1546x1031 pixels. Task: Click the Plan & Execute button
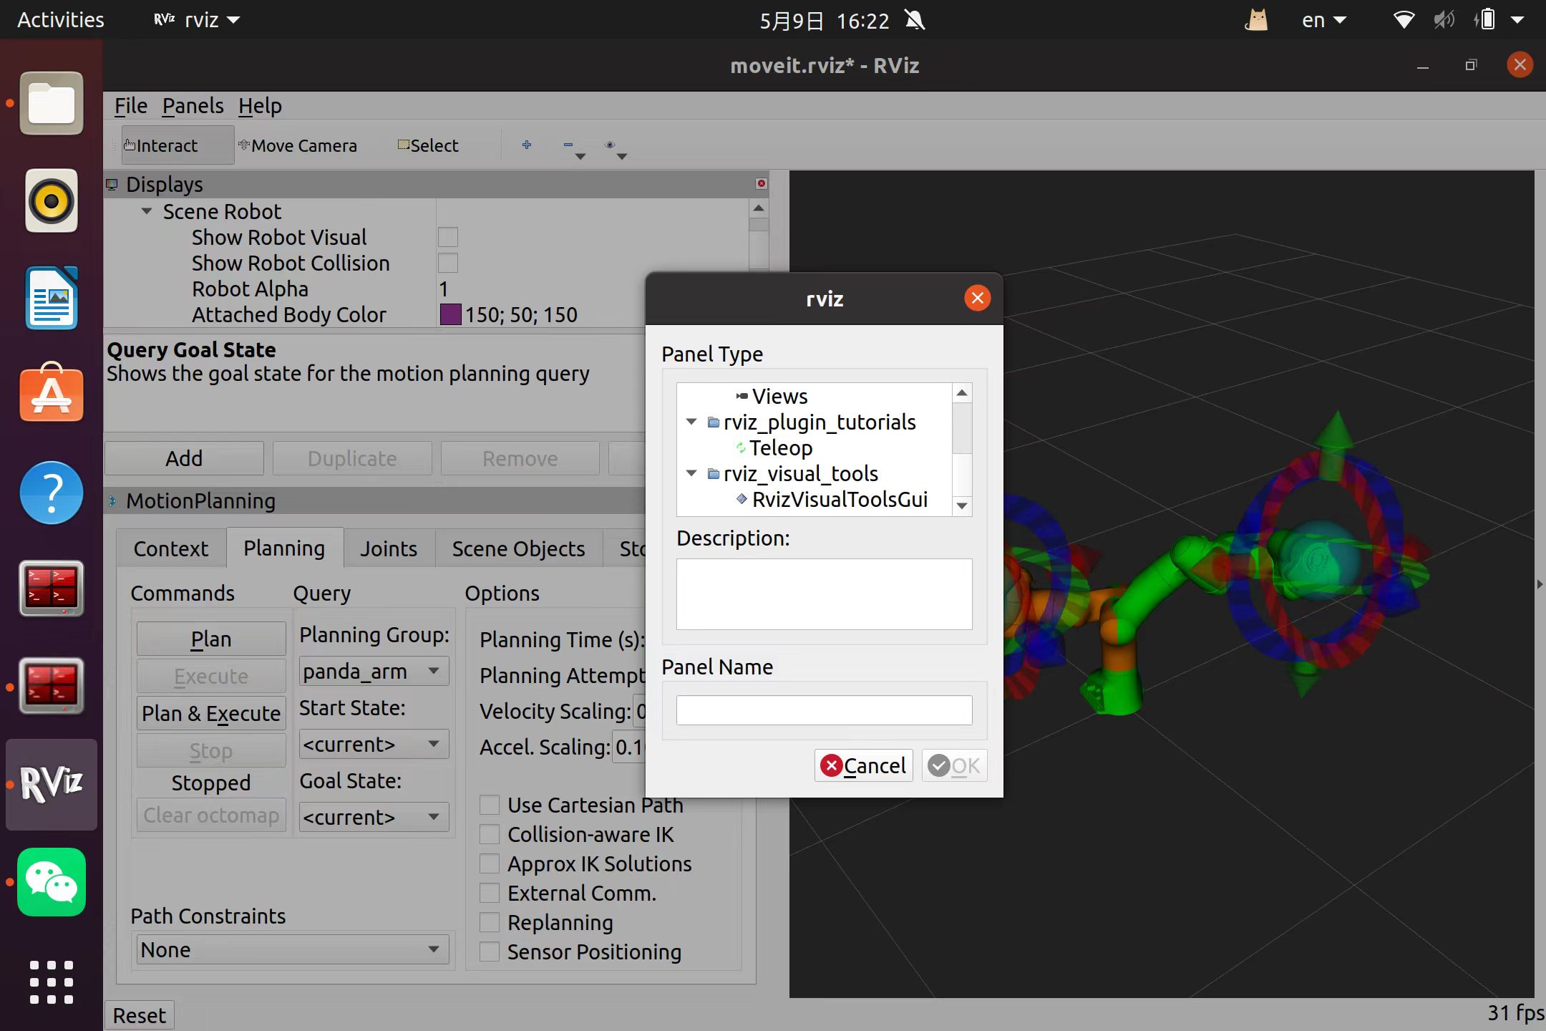211,714
